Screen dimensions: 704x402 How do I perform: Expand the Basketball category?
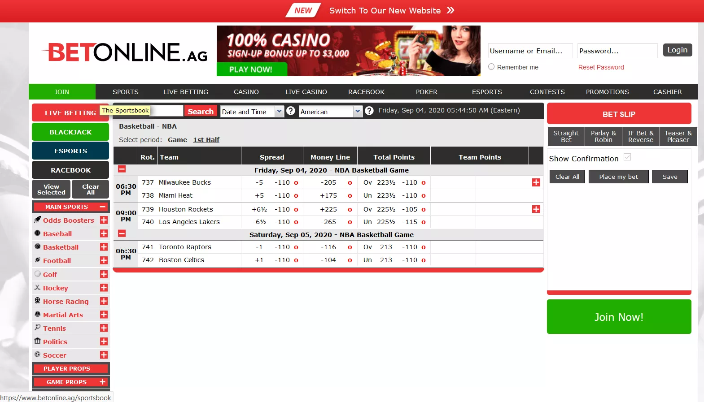[x=104, y=247]
